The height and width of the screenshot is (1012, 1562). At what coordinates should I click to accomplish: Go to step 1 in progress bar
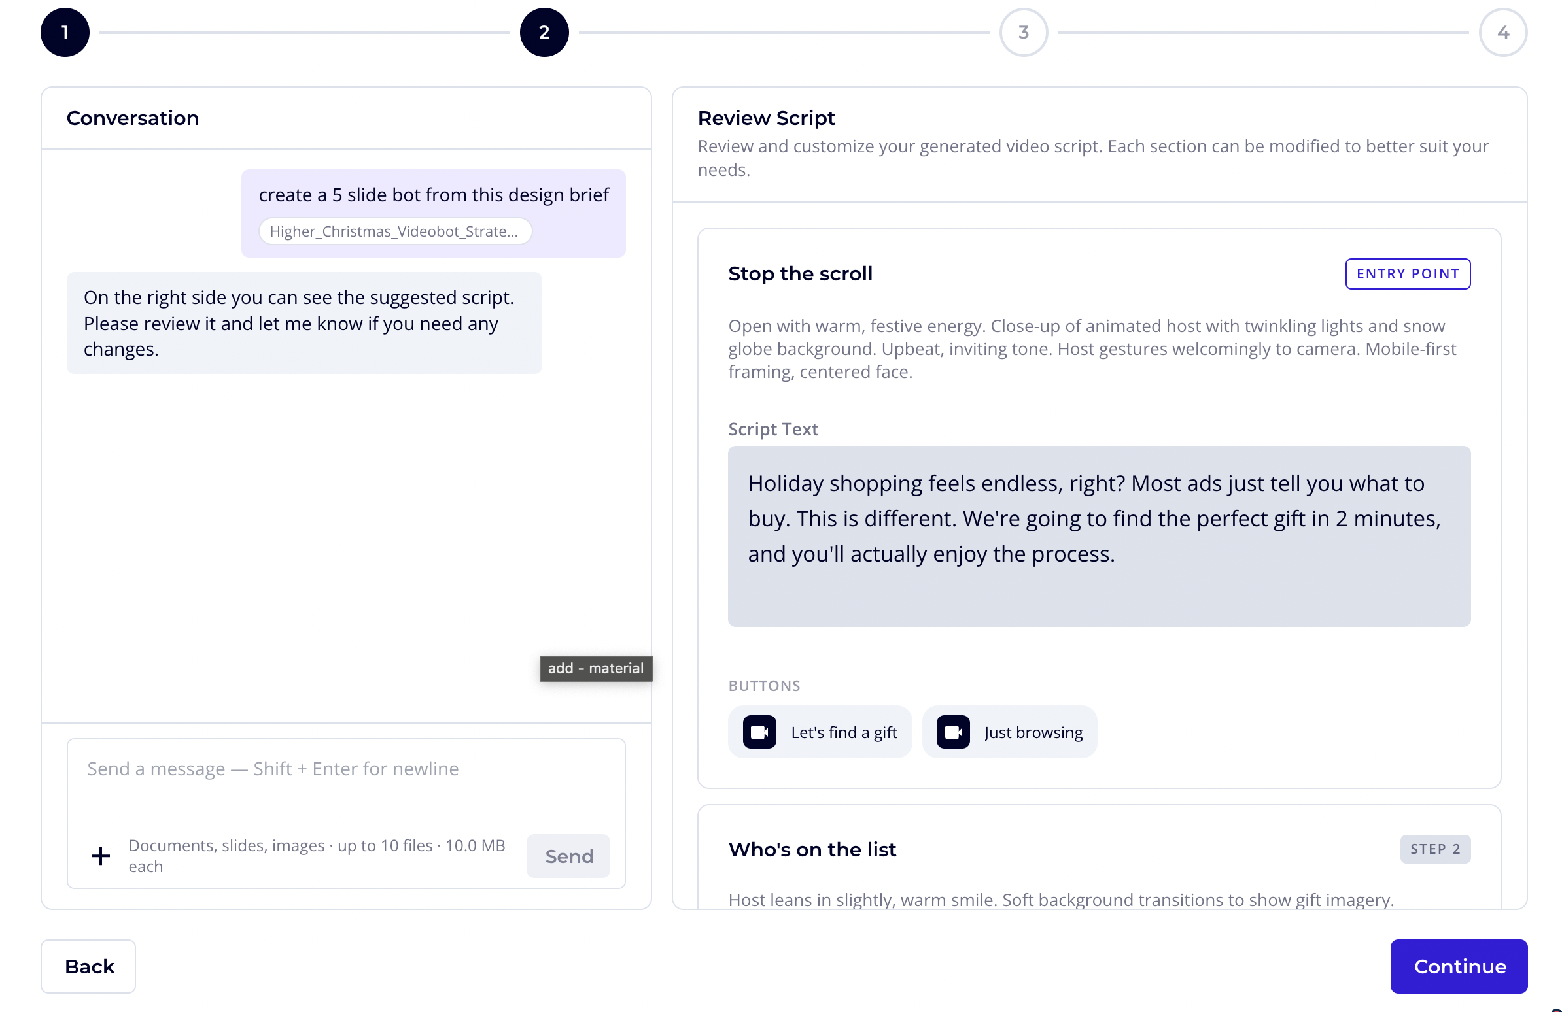tap(65, 32)
